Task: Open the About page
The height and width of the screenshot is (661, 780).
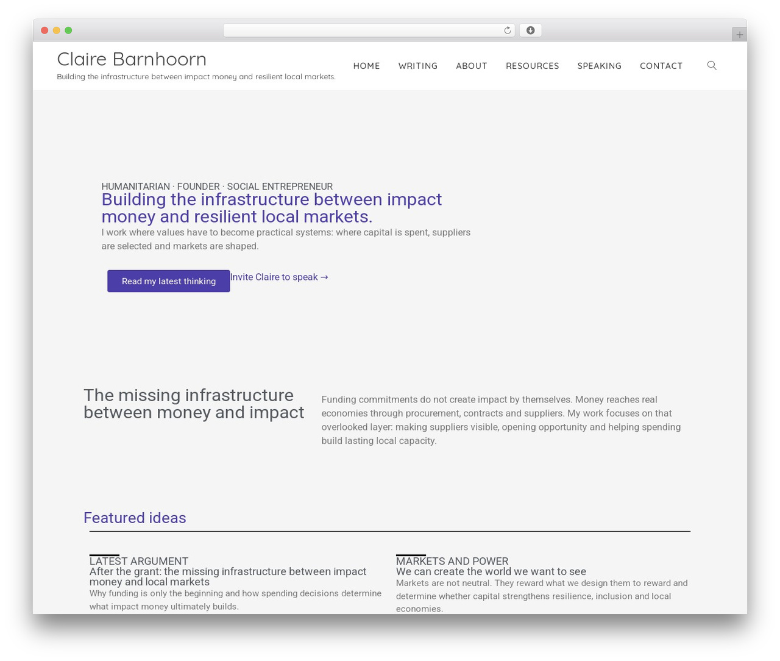Action: [472, 66]
